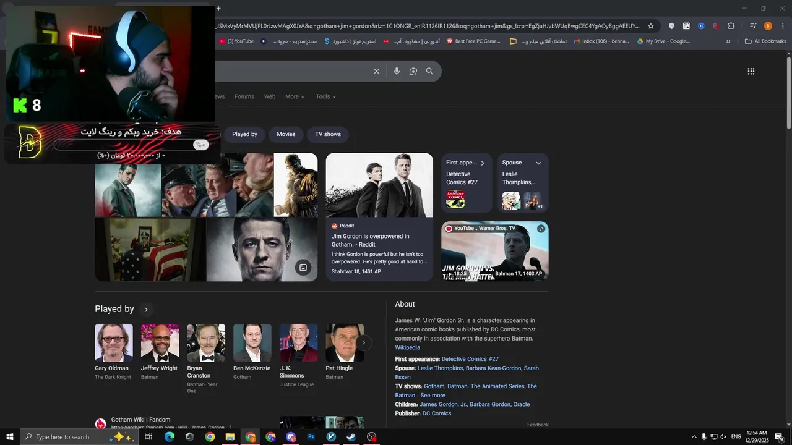792x445 pixels.
Task: Open Detective Comics #27 link in About
Action: [x=470, y=359]
